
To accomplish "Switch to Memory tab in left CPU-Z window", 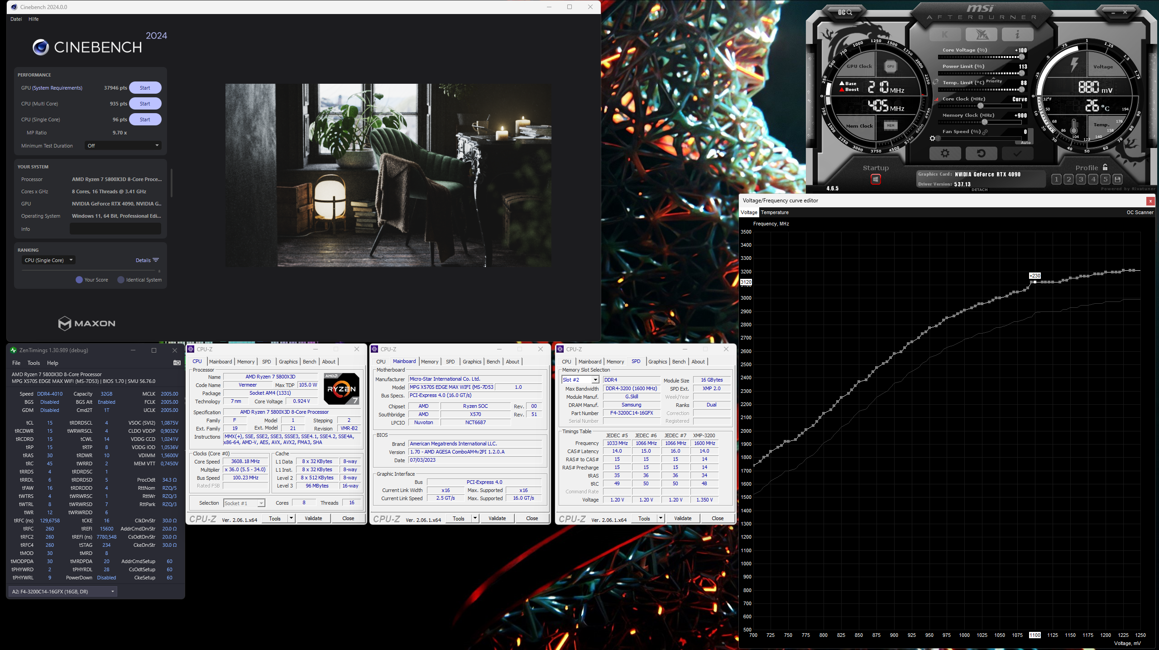I will (x=246, y=362).
